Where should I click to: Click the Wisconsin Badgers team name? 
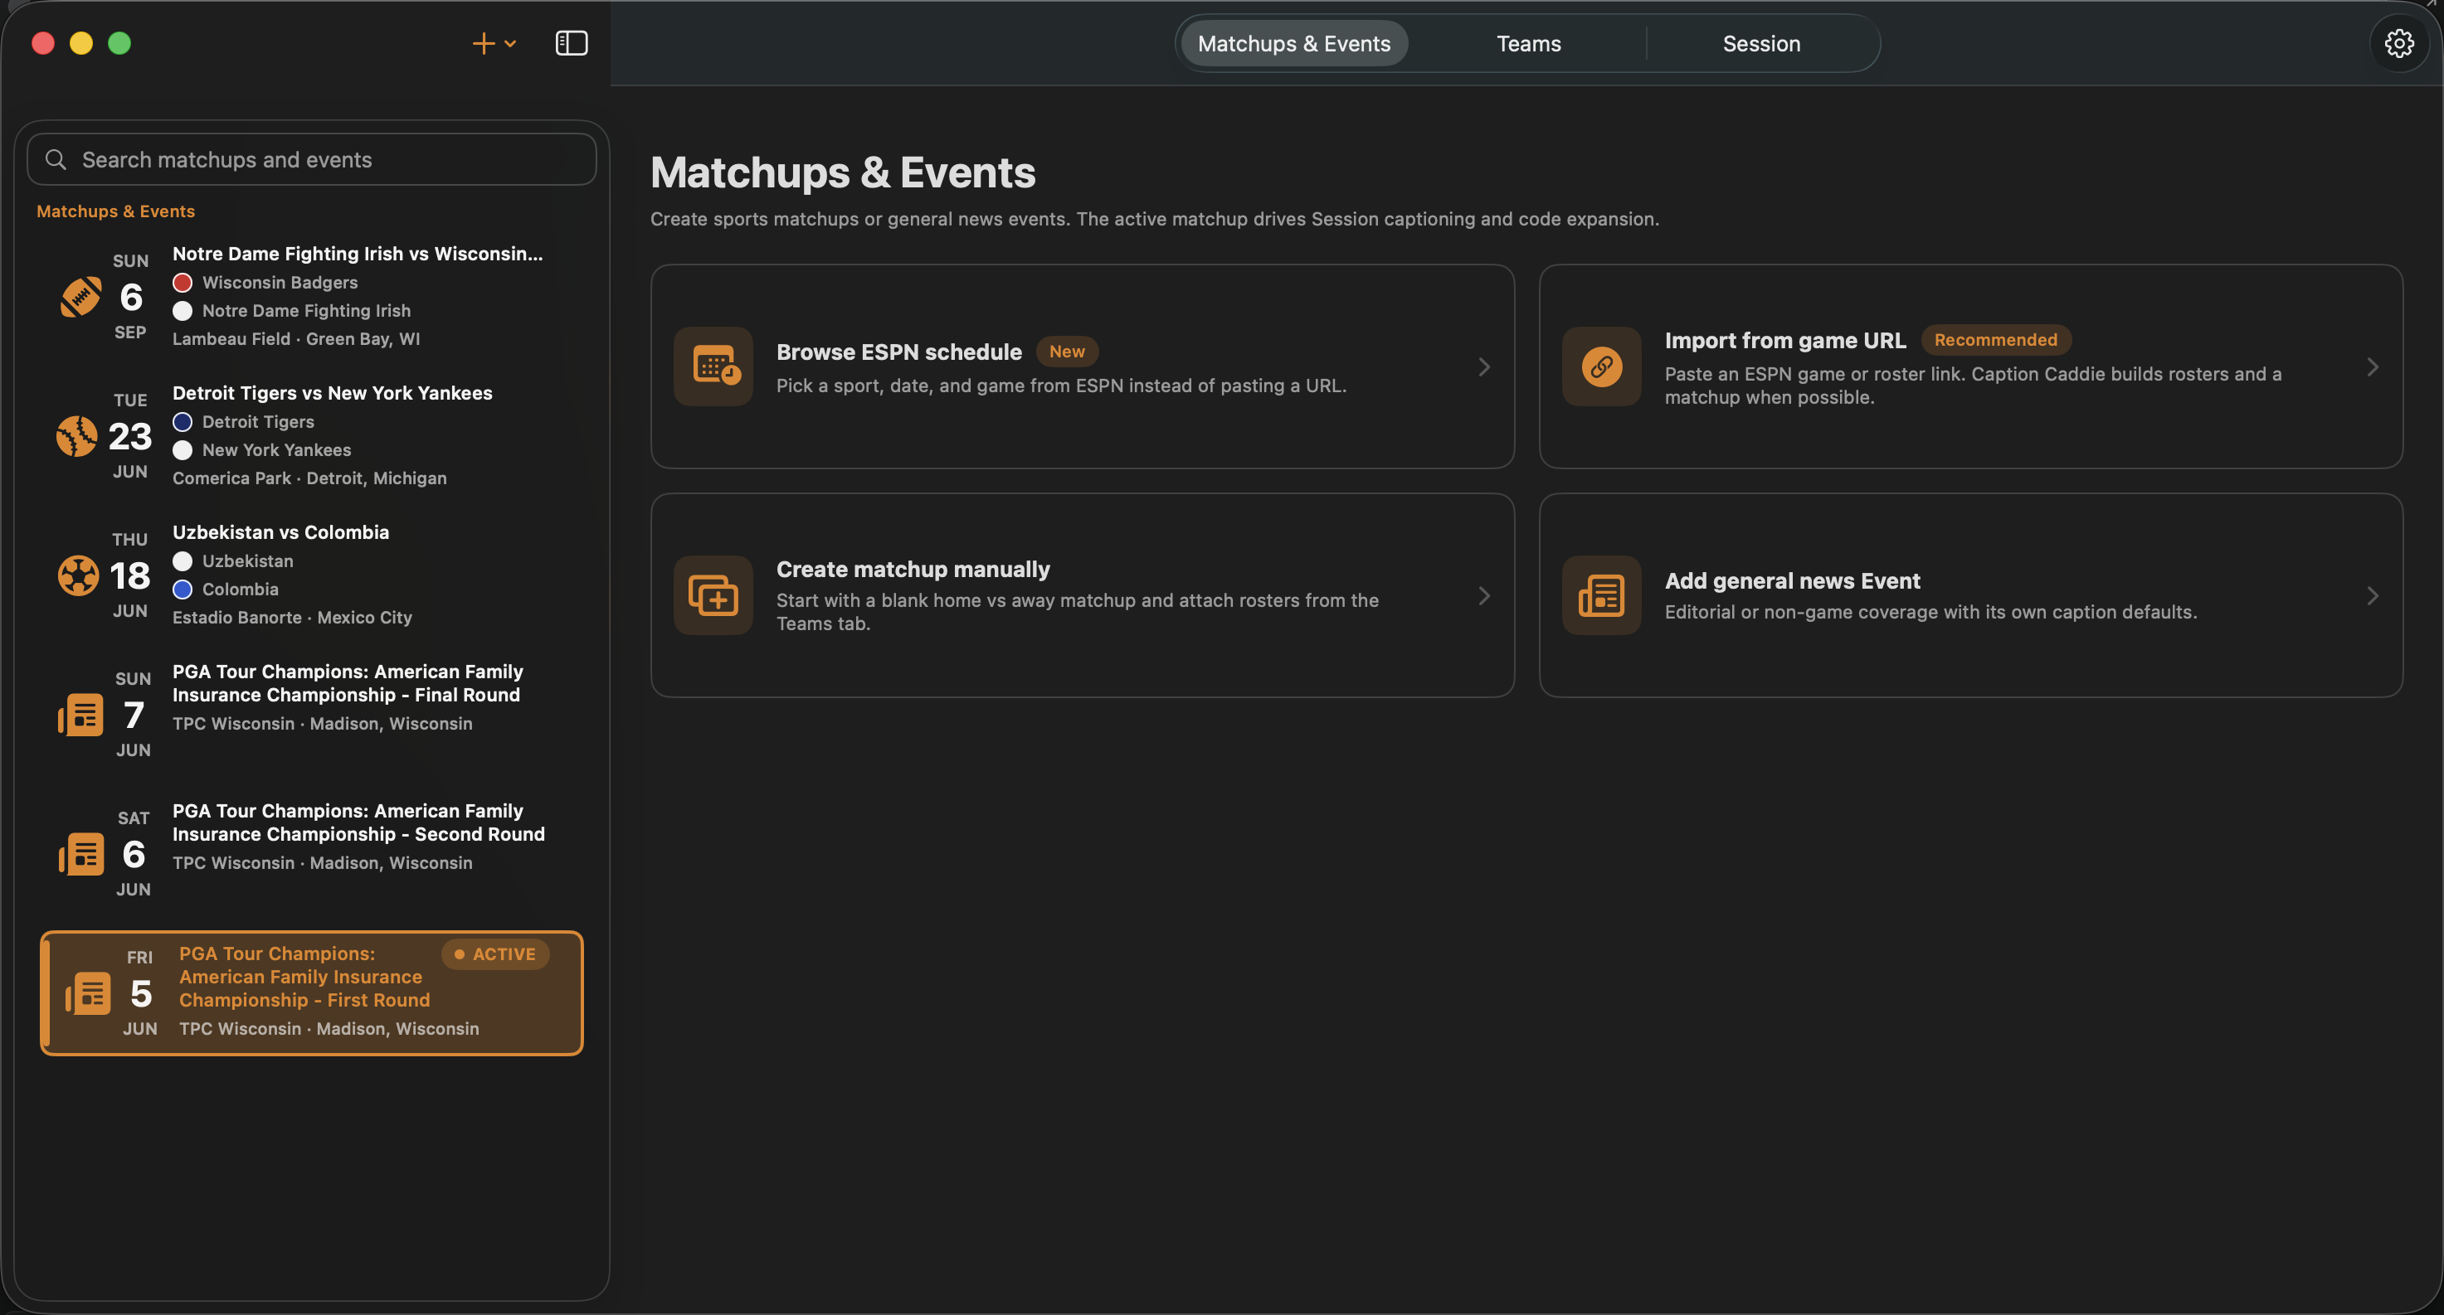(x=280, y=283)
